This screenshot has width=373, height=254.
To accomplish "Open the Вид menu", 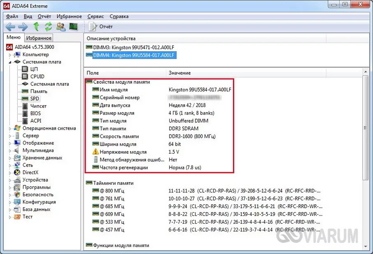I will pos(28,16).
